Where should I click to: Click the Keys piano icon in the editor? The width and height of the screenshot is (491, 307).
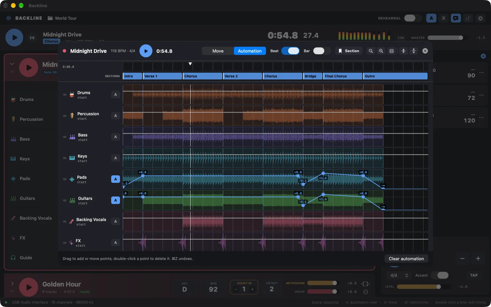(x=72, y=158)
